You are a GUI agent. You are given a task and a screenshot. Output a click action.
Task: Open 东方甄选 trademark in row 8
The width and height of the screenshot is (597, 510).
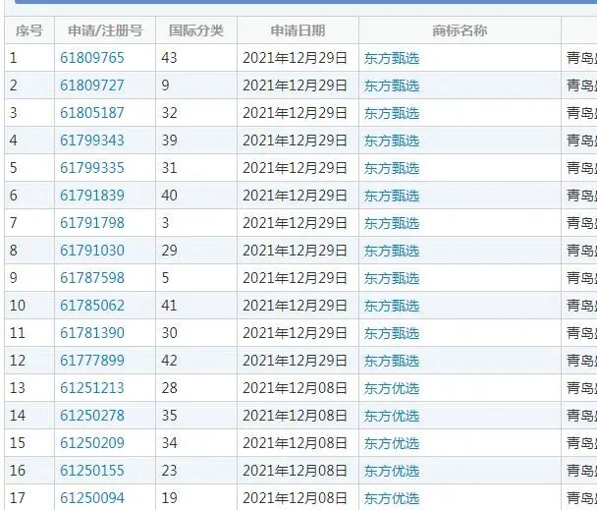click(x=392, y=251)
